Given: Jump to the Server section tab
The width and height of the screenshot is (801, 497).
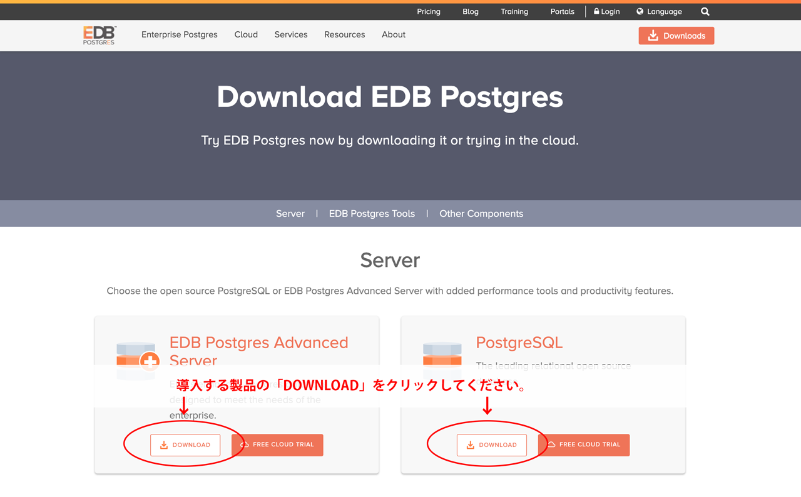Looking at the screenshot, I should coord(290,213).
